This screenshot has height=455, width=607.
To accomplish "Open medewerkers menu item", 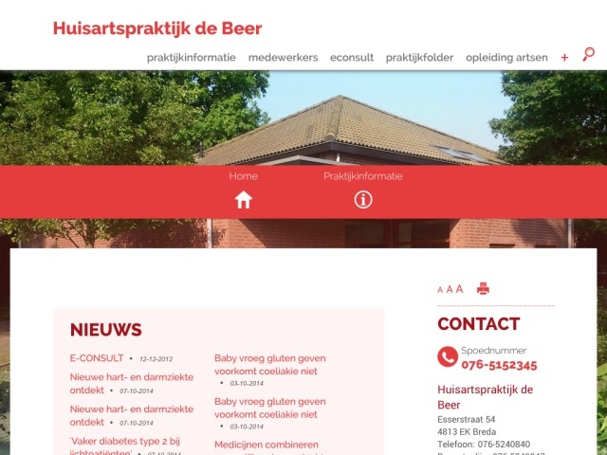I will 283,58.
